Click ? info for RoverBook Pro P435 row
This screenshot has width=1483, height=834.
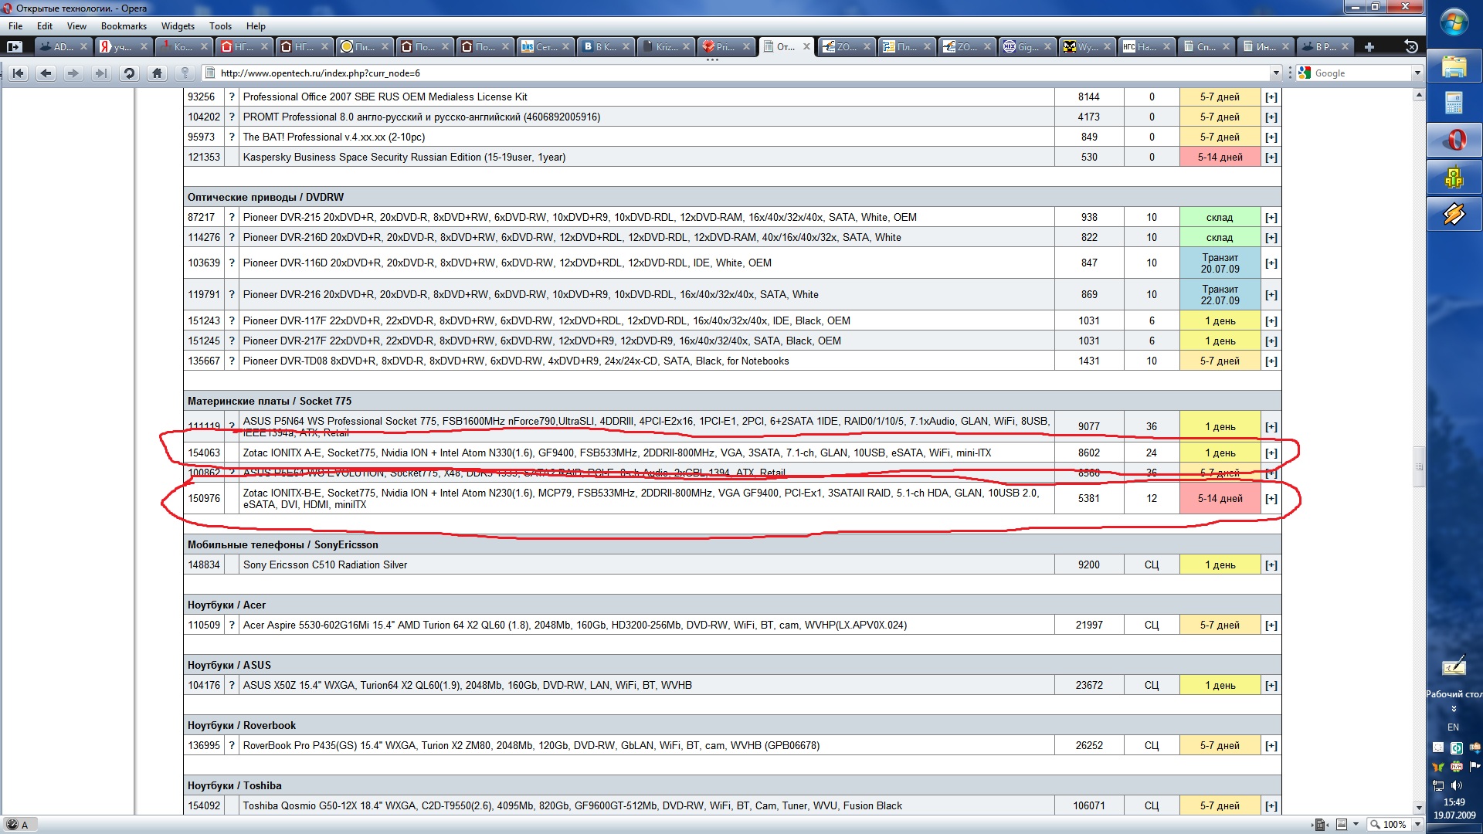point(232,746)
